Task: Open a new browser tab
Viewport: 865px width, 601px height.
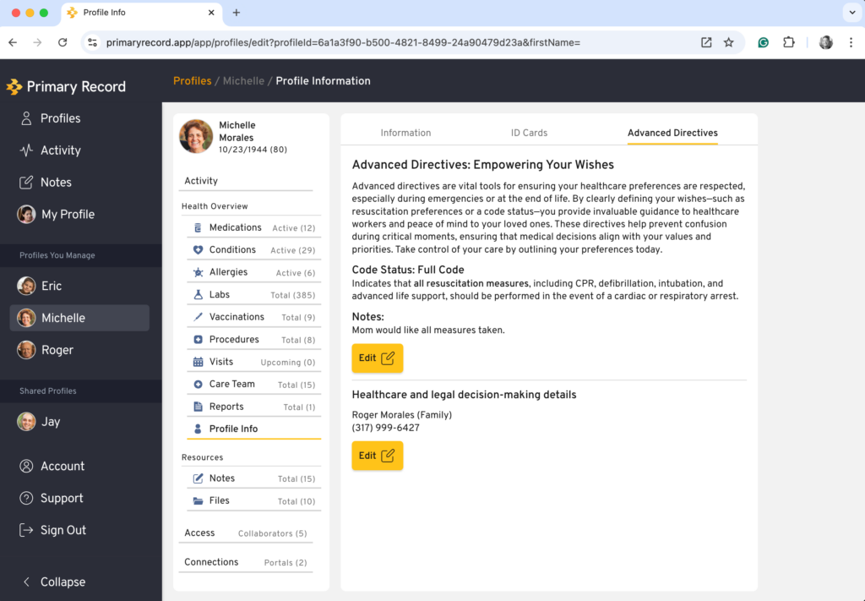Action: click(x=237, y=12)
